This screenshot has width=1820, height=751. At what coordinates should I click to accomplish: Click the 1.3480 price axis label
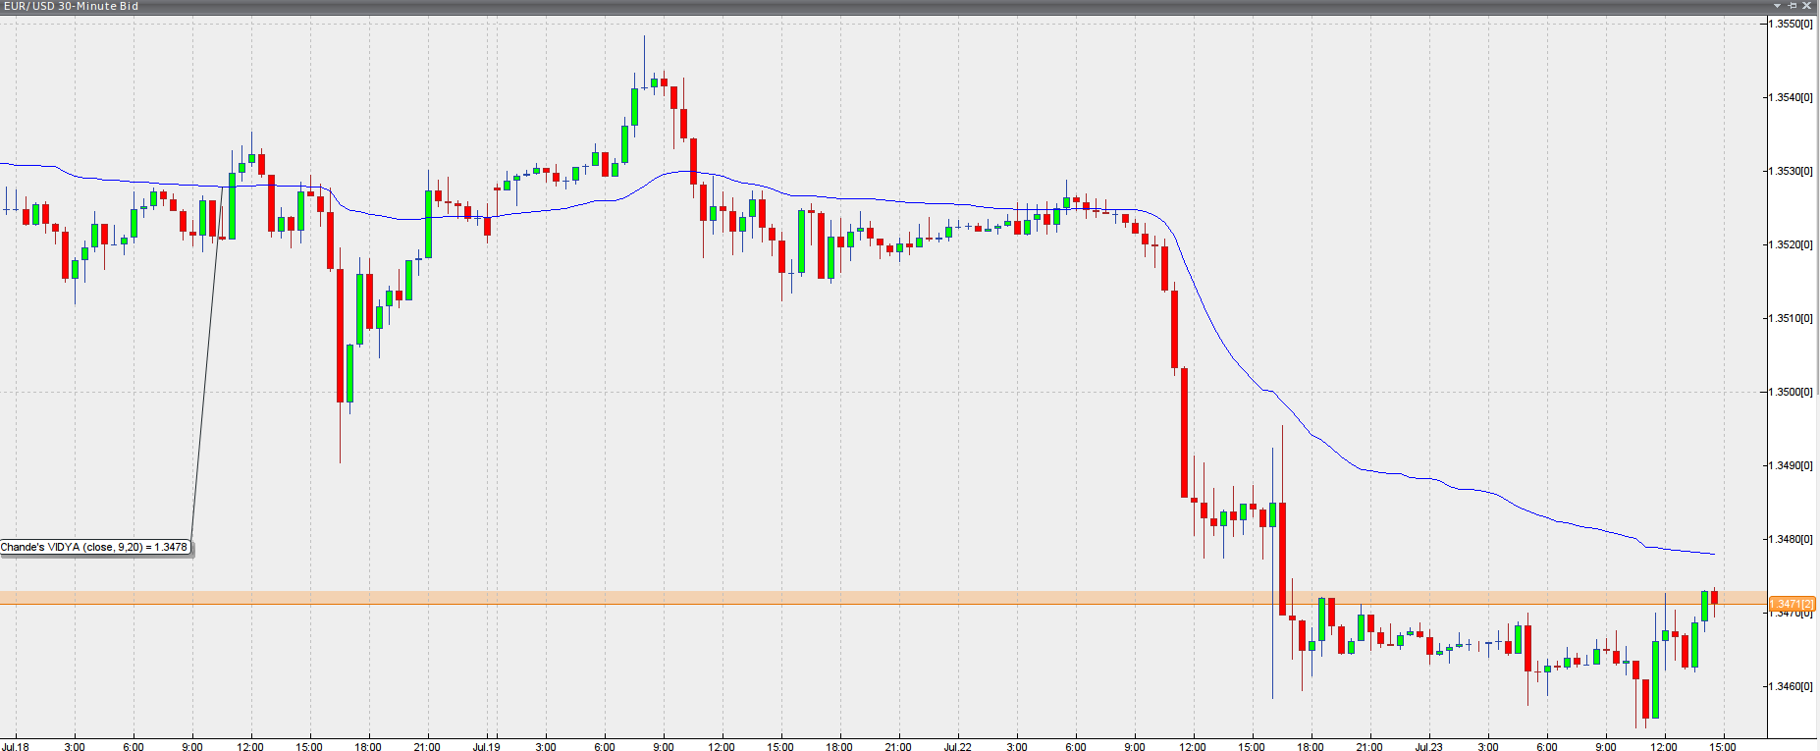coord(1792,539)
